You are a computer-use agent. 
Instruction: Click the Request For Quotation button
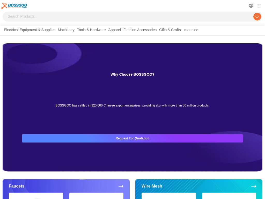coord(132,138)
